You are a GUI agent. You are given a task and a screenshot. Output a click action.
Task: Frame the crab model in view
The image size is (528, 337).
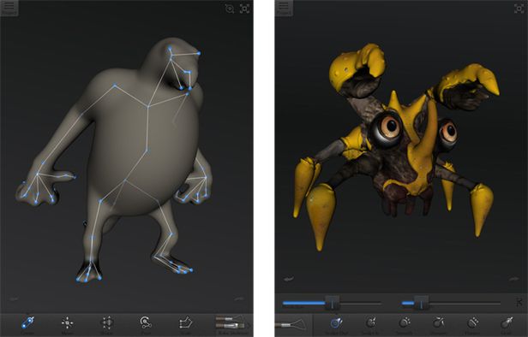click(519, 9)
